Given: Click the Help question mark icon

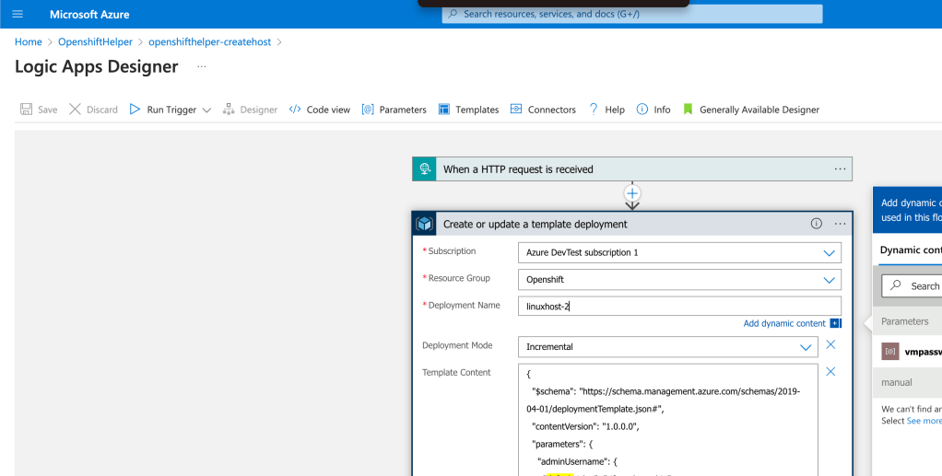Looking at the screenshot, I should point(594,110).
